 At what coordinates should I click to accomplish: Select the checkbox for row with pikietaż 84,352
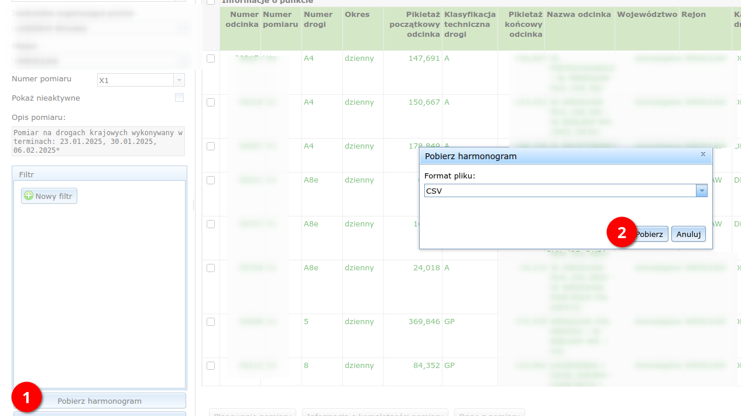tap(211, 366)
